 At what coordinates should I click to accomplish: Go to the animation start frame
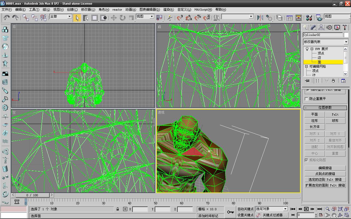pos(293,209)
